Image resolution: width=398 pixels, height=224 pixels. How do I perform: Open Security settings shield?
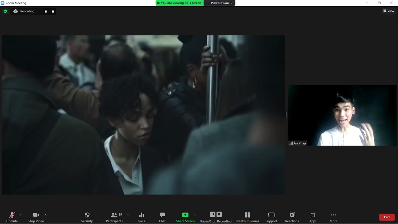coord(87,217)
